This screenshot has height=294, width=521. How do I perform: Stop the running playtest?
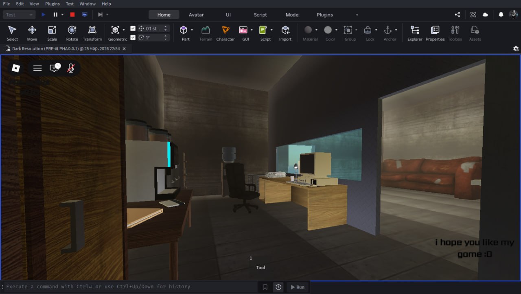(72, 15)
